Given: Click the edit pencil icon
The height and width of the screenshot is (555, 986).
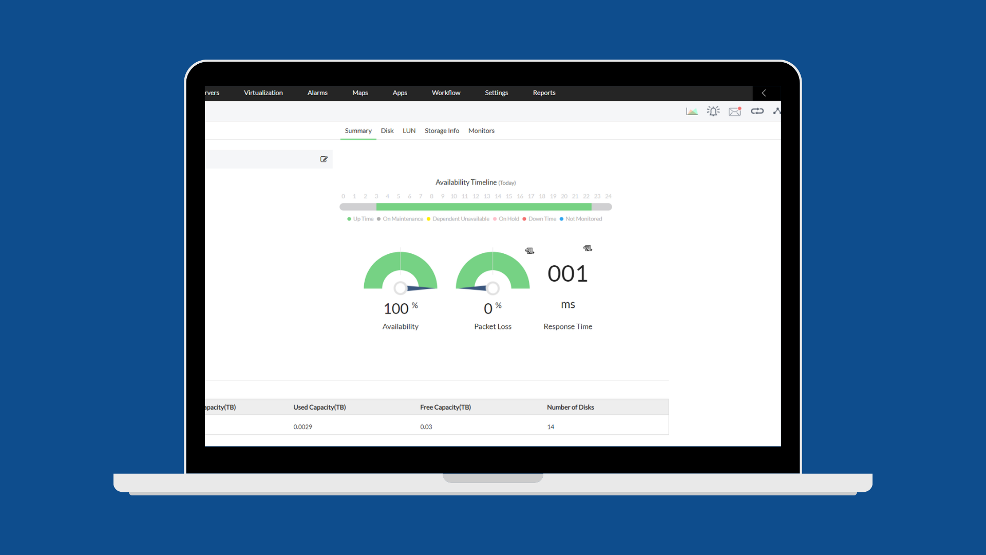Looking at the screenshot, I should 324,159.
